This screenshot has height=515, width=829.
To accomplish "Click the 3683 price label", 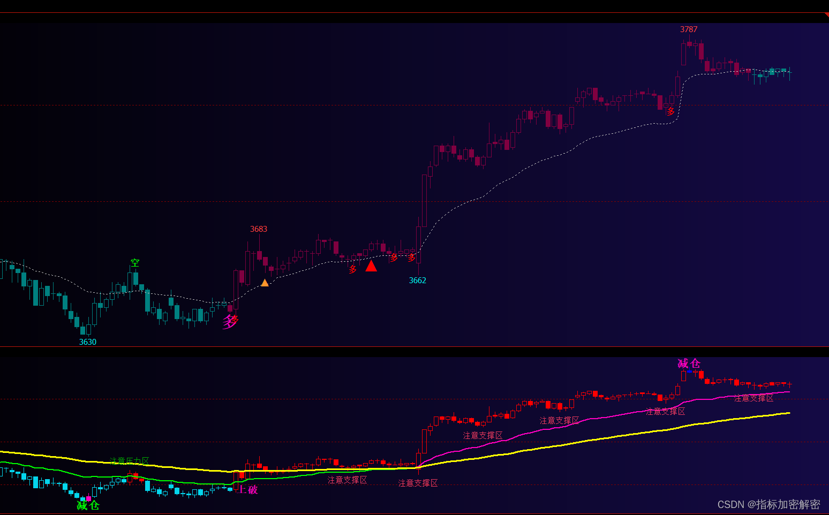I will point(259,229).
